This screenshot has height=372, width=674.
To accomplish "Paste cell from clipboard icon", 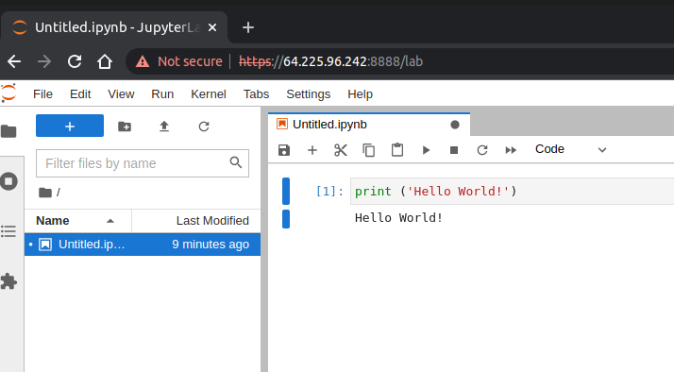I will click(397, 150).
